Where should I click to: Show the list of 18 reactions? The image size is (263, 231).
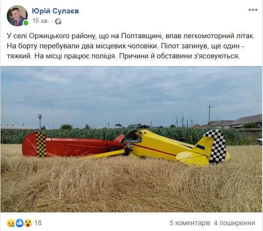pos(38,223)
